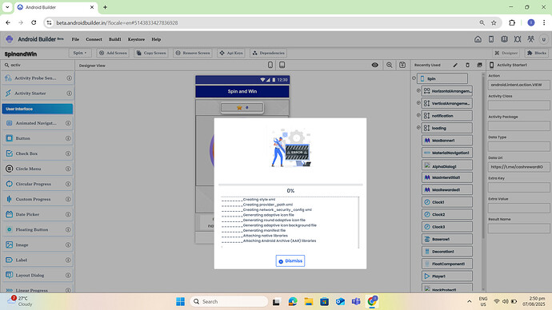Click the component search field

click(38, 65)
